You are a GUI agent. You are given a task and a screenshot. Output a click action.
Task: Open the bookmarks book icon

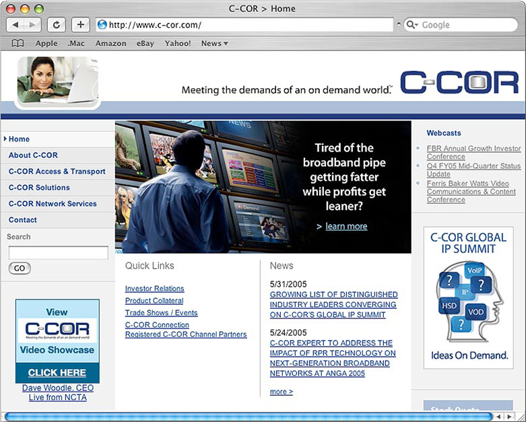(x=18, y=43)
